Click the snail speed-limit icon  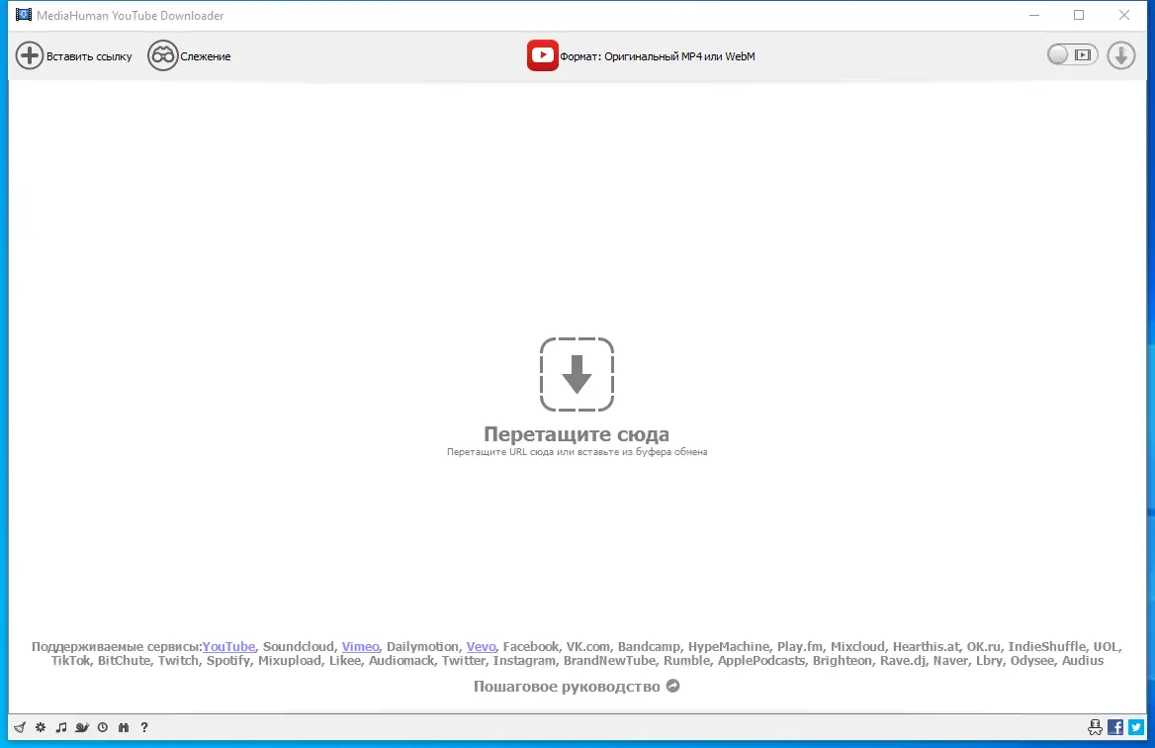tap(82, 727)
